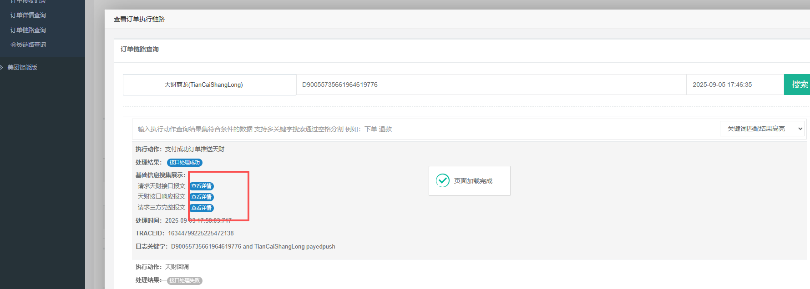Screen dimensions: 810x289
Task: Click the 接口处理成功 status badge
Action: click(184, 163)
